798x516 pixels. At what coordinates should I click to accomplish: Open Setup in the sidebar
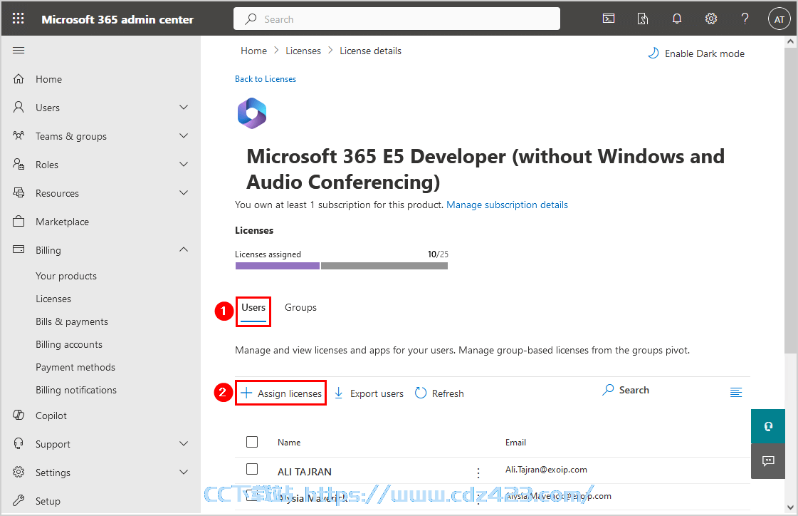coord(48,501)
